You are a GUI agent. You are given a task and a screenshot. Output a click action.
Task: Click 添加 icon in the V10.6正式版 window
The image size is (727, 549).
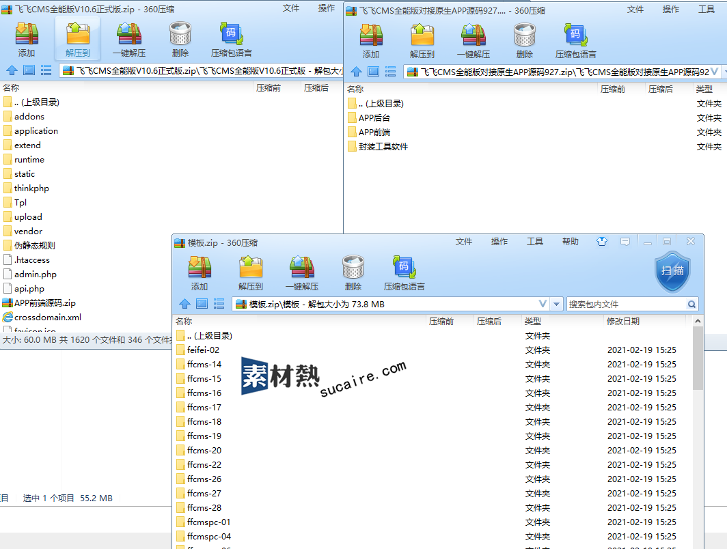click(x=27, y=39)
